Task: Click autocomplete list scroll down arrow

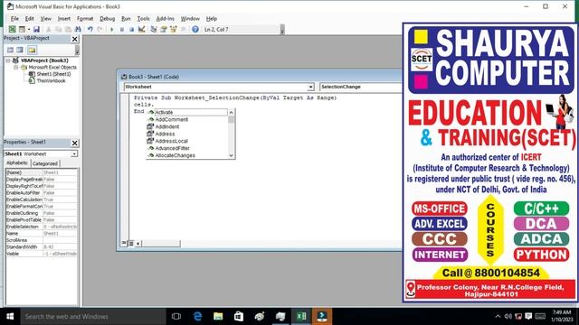Action: point(232,155)
